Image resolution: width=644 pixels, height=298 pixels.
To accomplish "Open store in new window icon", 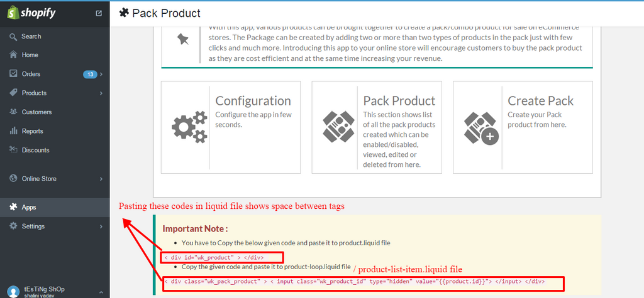I will (99, 13).
